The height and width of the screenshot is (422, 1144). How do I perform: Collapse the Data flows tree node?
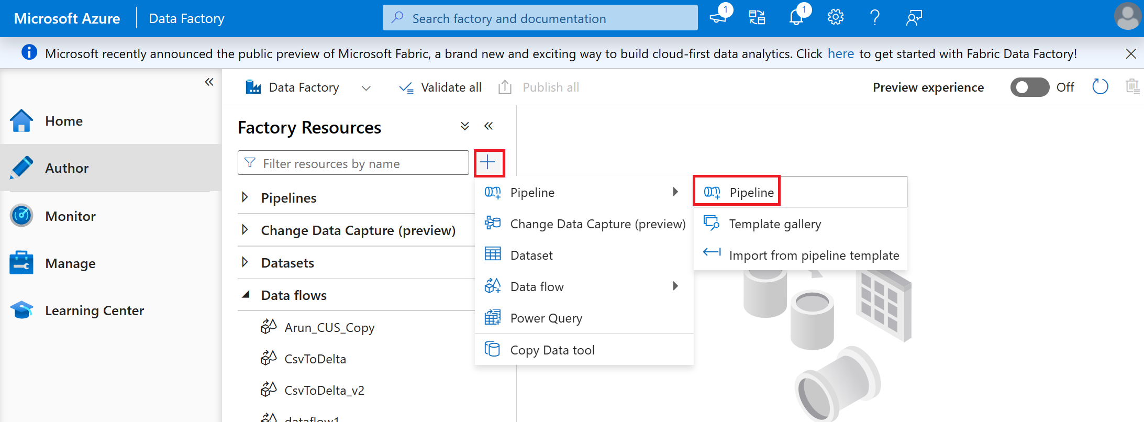click(x=246, y=295)
